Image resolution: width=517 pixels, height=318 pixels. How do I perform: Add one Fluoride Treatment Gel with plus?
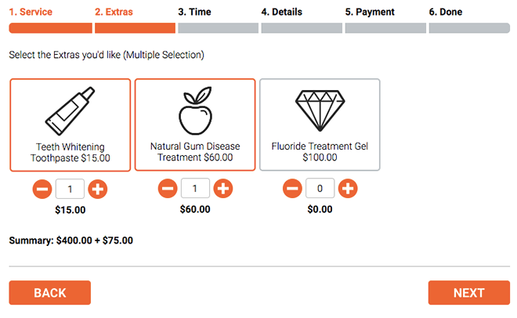pyautogui.click(x=348, y=189)
